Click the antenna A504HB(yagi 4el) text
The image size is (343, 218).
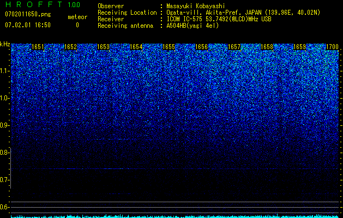pyautogui.click(x=192, y=26)
